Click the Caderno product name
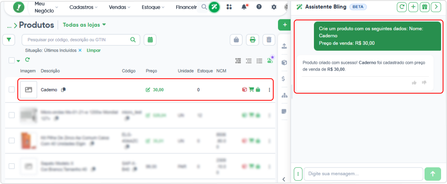This screenshot has width=447, height=184. point(49,89)
